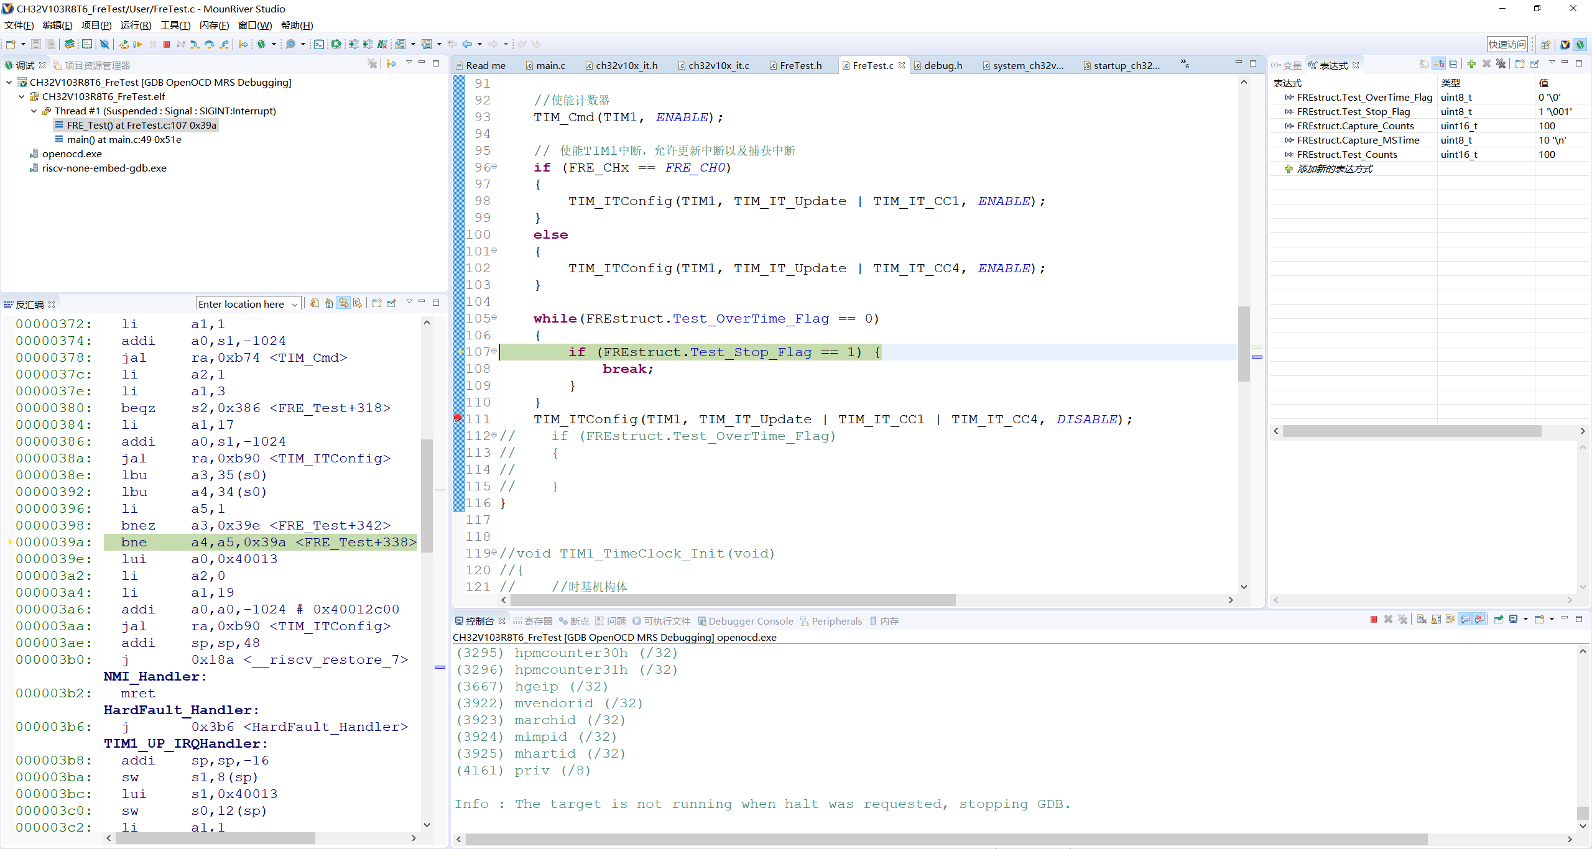Click the console horizontal scrollbar thumb
Image resolution: width=1592 pixels, height=849 pixels.
(x=946, y=838)
